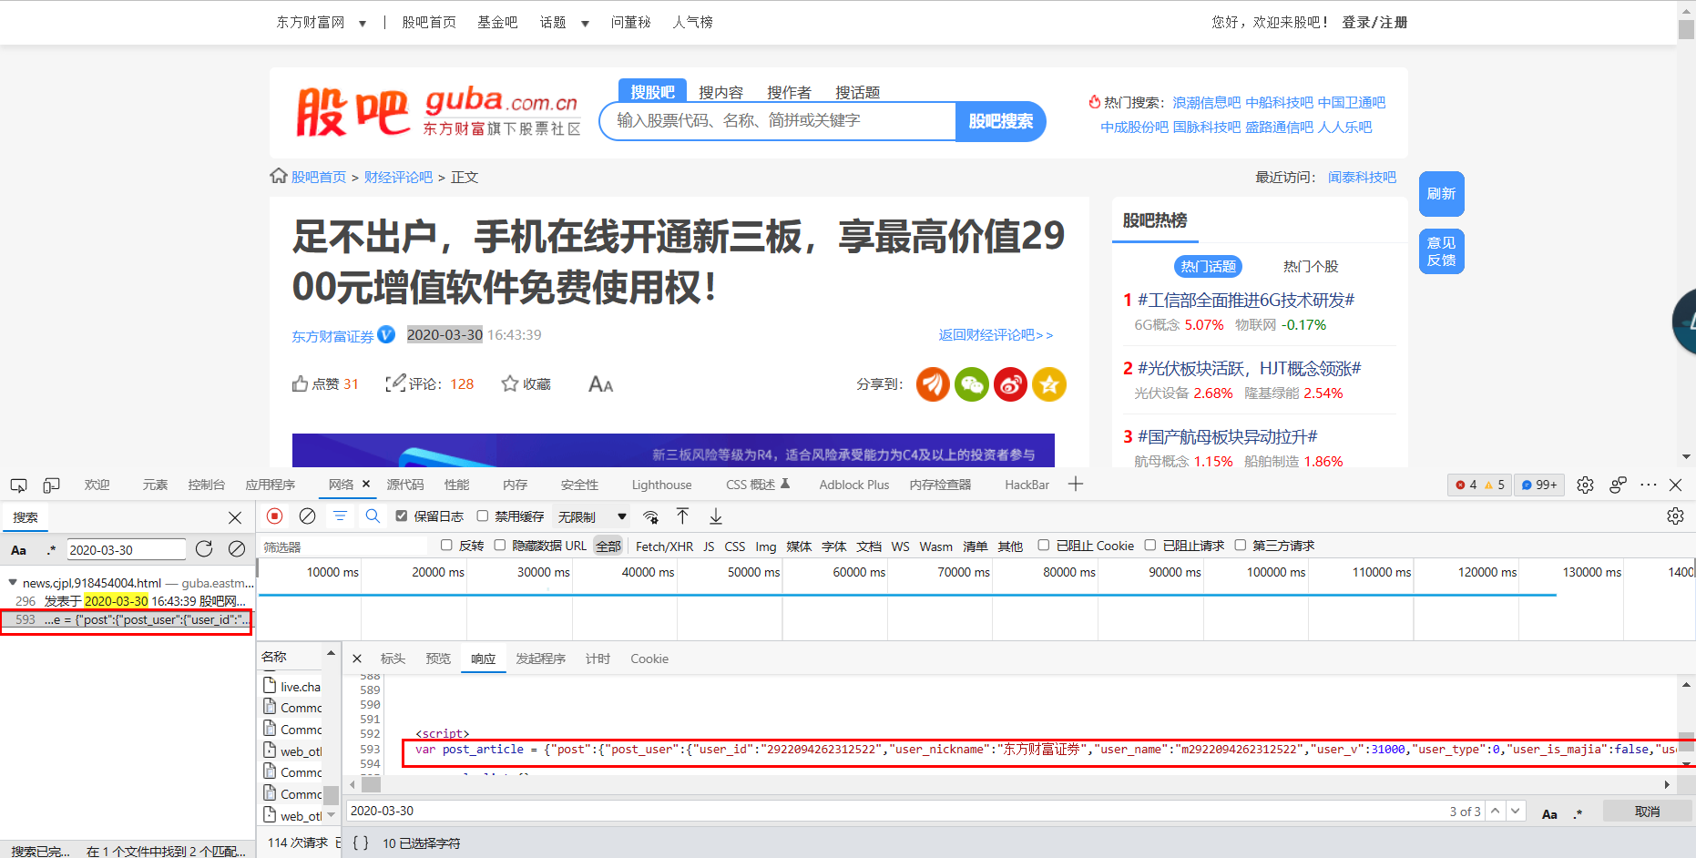The height and width of the screenshot is (858, 1696).
Task: Uncheck the 保留日志 checkbox
Action: click(402, 516)
